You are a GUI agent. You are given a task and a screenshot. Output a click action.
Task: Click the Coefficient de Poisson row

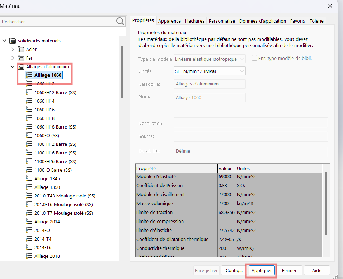click(229, 186)
